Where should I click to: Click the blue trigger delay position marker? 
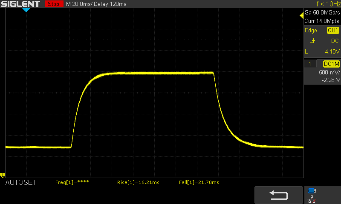click(x=26, y=10)
